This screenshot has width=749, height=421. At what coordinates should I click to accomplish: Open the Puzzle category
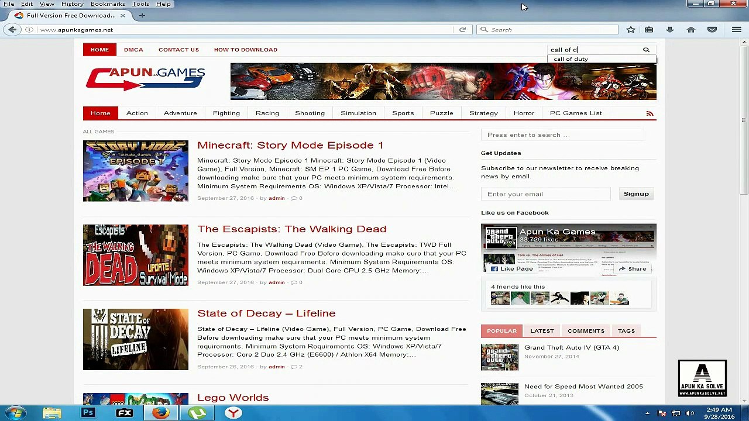[x=442, y=113]
